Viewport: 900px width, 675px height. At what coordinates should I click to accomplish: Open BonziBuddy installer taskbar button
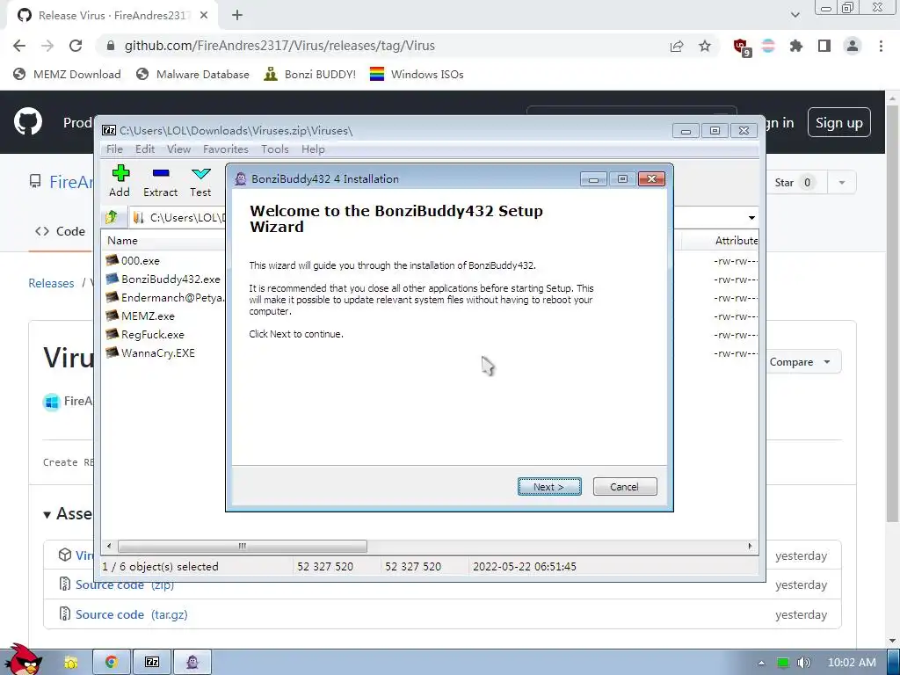tap(192, 663)
